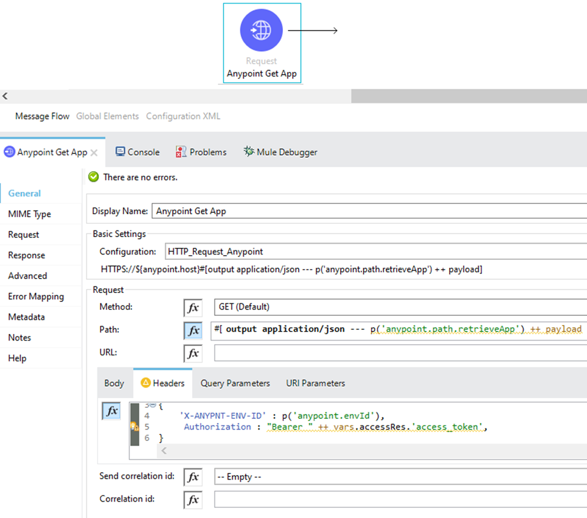Open the Mule Debugger tab
The height and width of the screenshot is (518, 587).
tap(281, 152)
